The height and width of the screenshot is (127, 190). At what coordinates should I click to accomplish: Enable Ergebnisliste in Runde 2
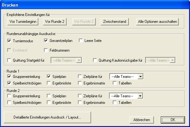(x=49, y=103)
